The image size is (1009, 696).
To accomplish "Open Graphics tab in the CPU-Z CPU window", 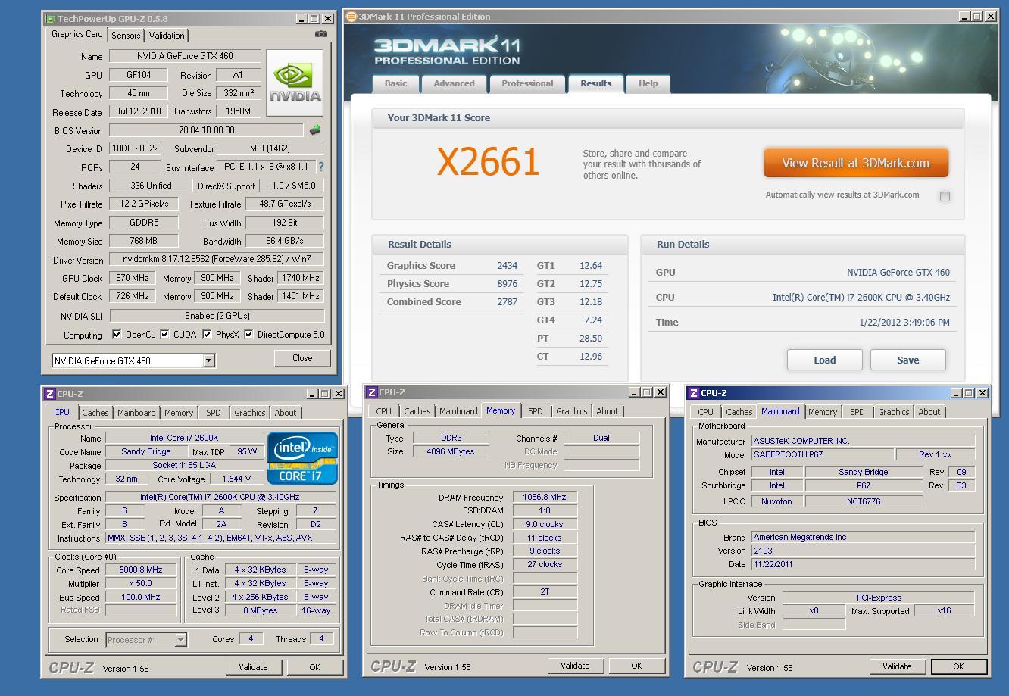I will tap(249, 413).
